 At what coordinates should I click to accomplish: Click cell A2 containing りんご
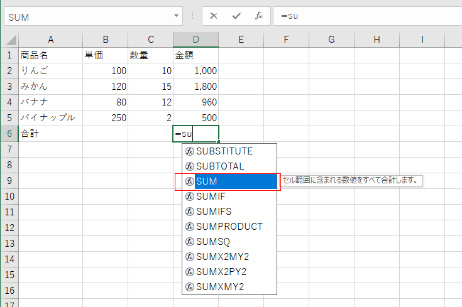(x=51, y=71)
